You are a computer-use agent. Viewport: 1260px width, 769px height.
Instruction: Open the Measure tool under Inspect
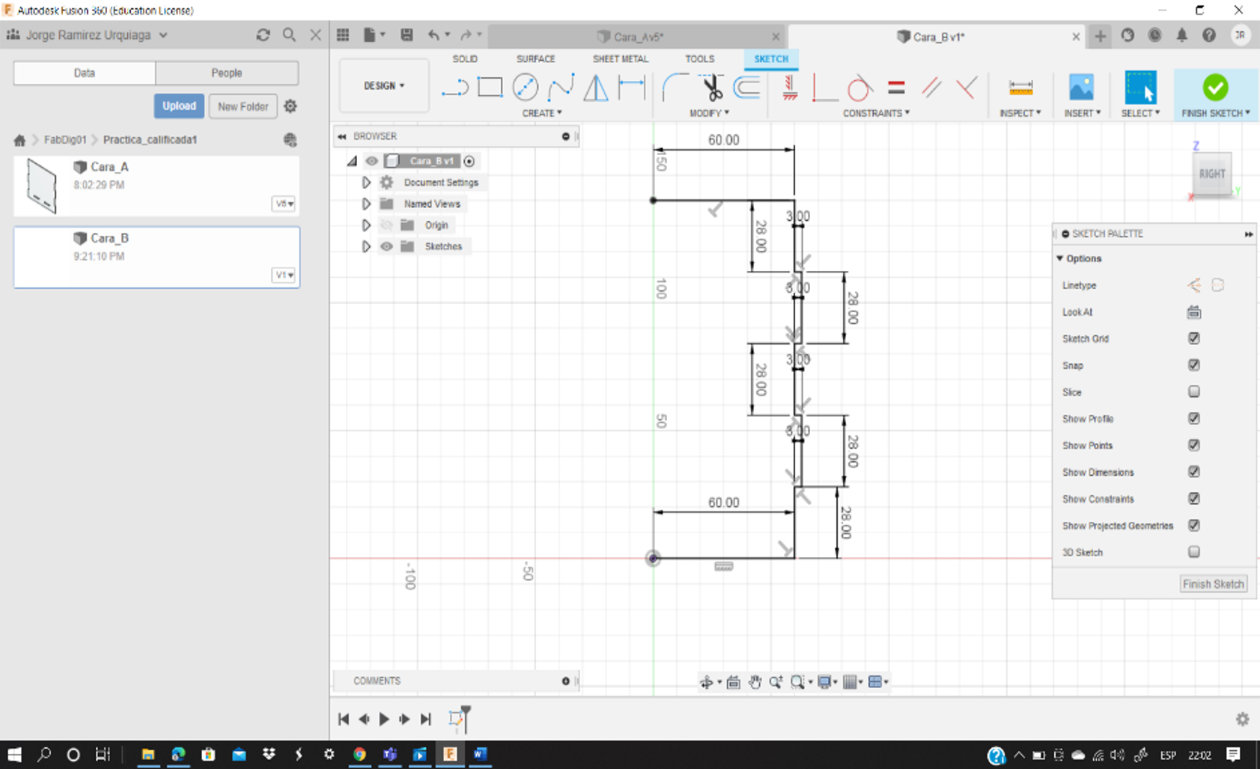pyautogui.click(x=1020, y=88)
